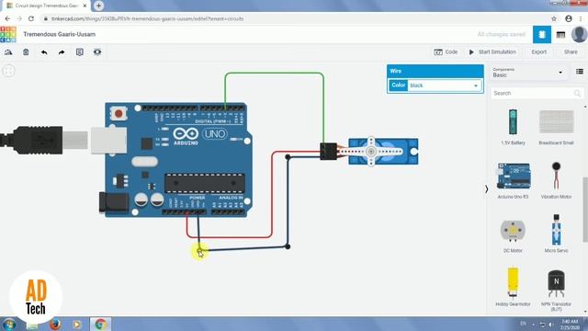
Task: Select the NPN Transistor component
Action: coord(556,290)
